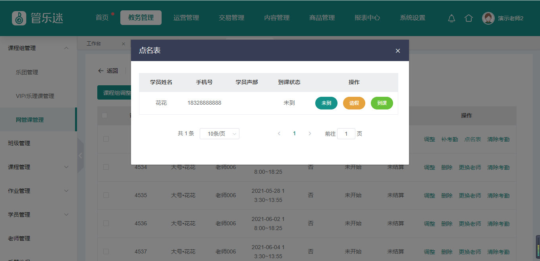540x261 pixels.
Task: Click the 前往 page number input
Action: coord(346,134)
